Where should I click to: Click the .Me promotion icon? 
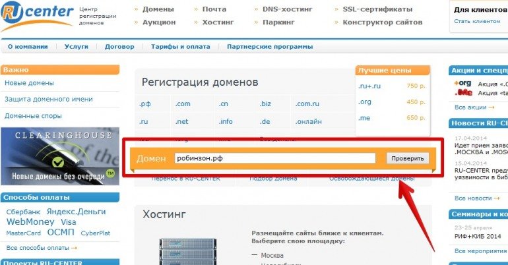(x=462, y=94)
